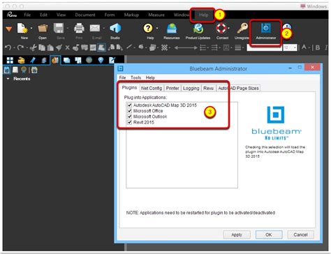Collapse the Recents list

point(8,79)
